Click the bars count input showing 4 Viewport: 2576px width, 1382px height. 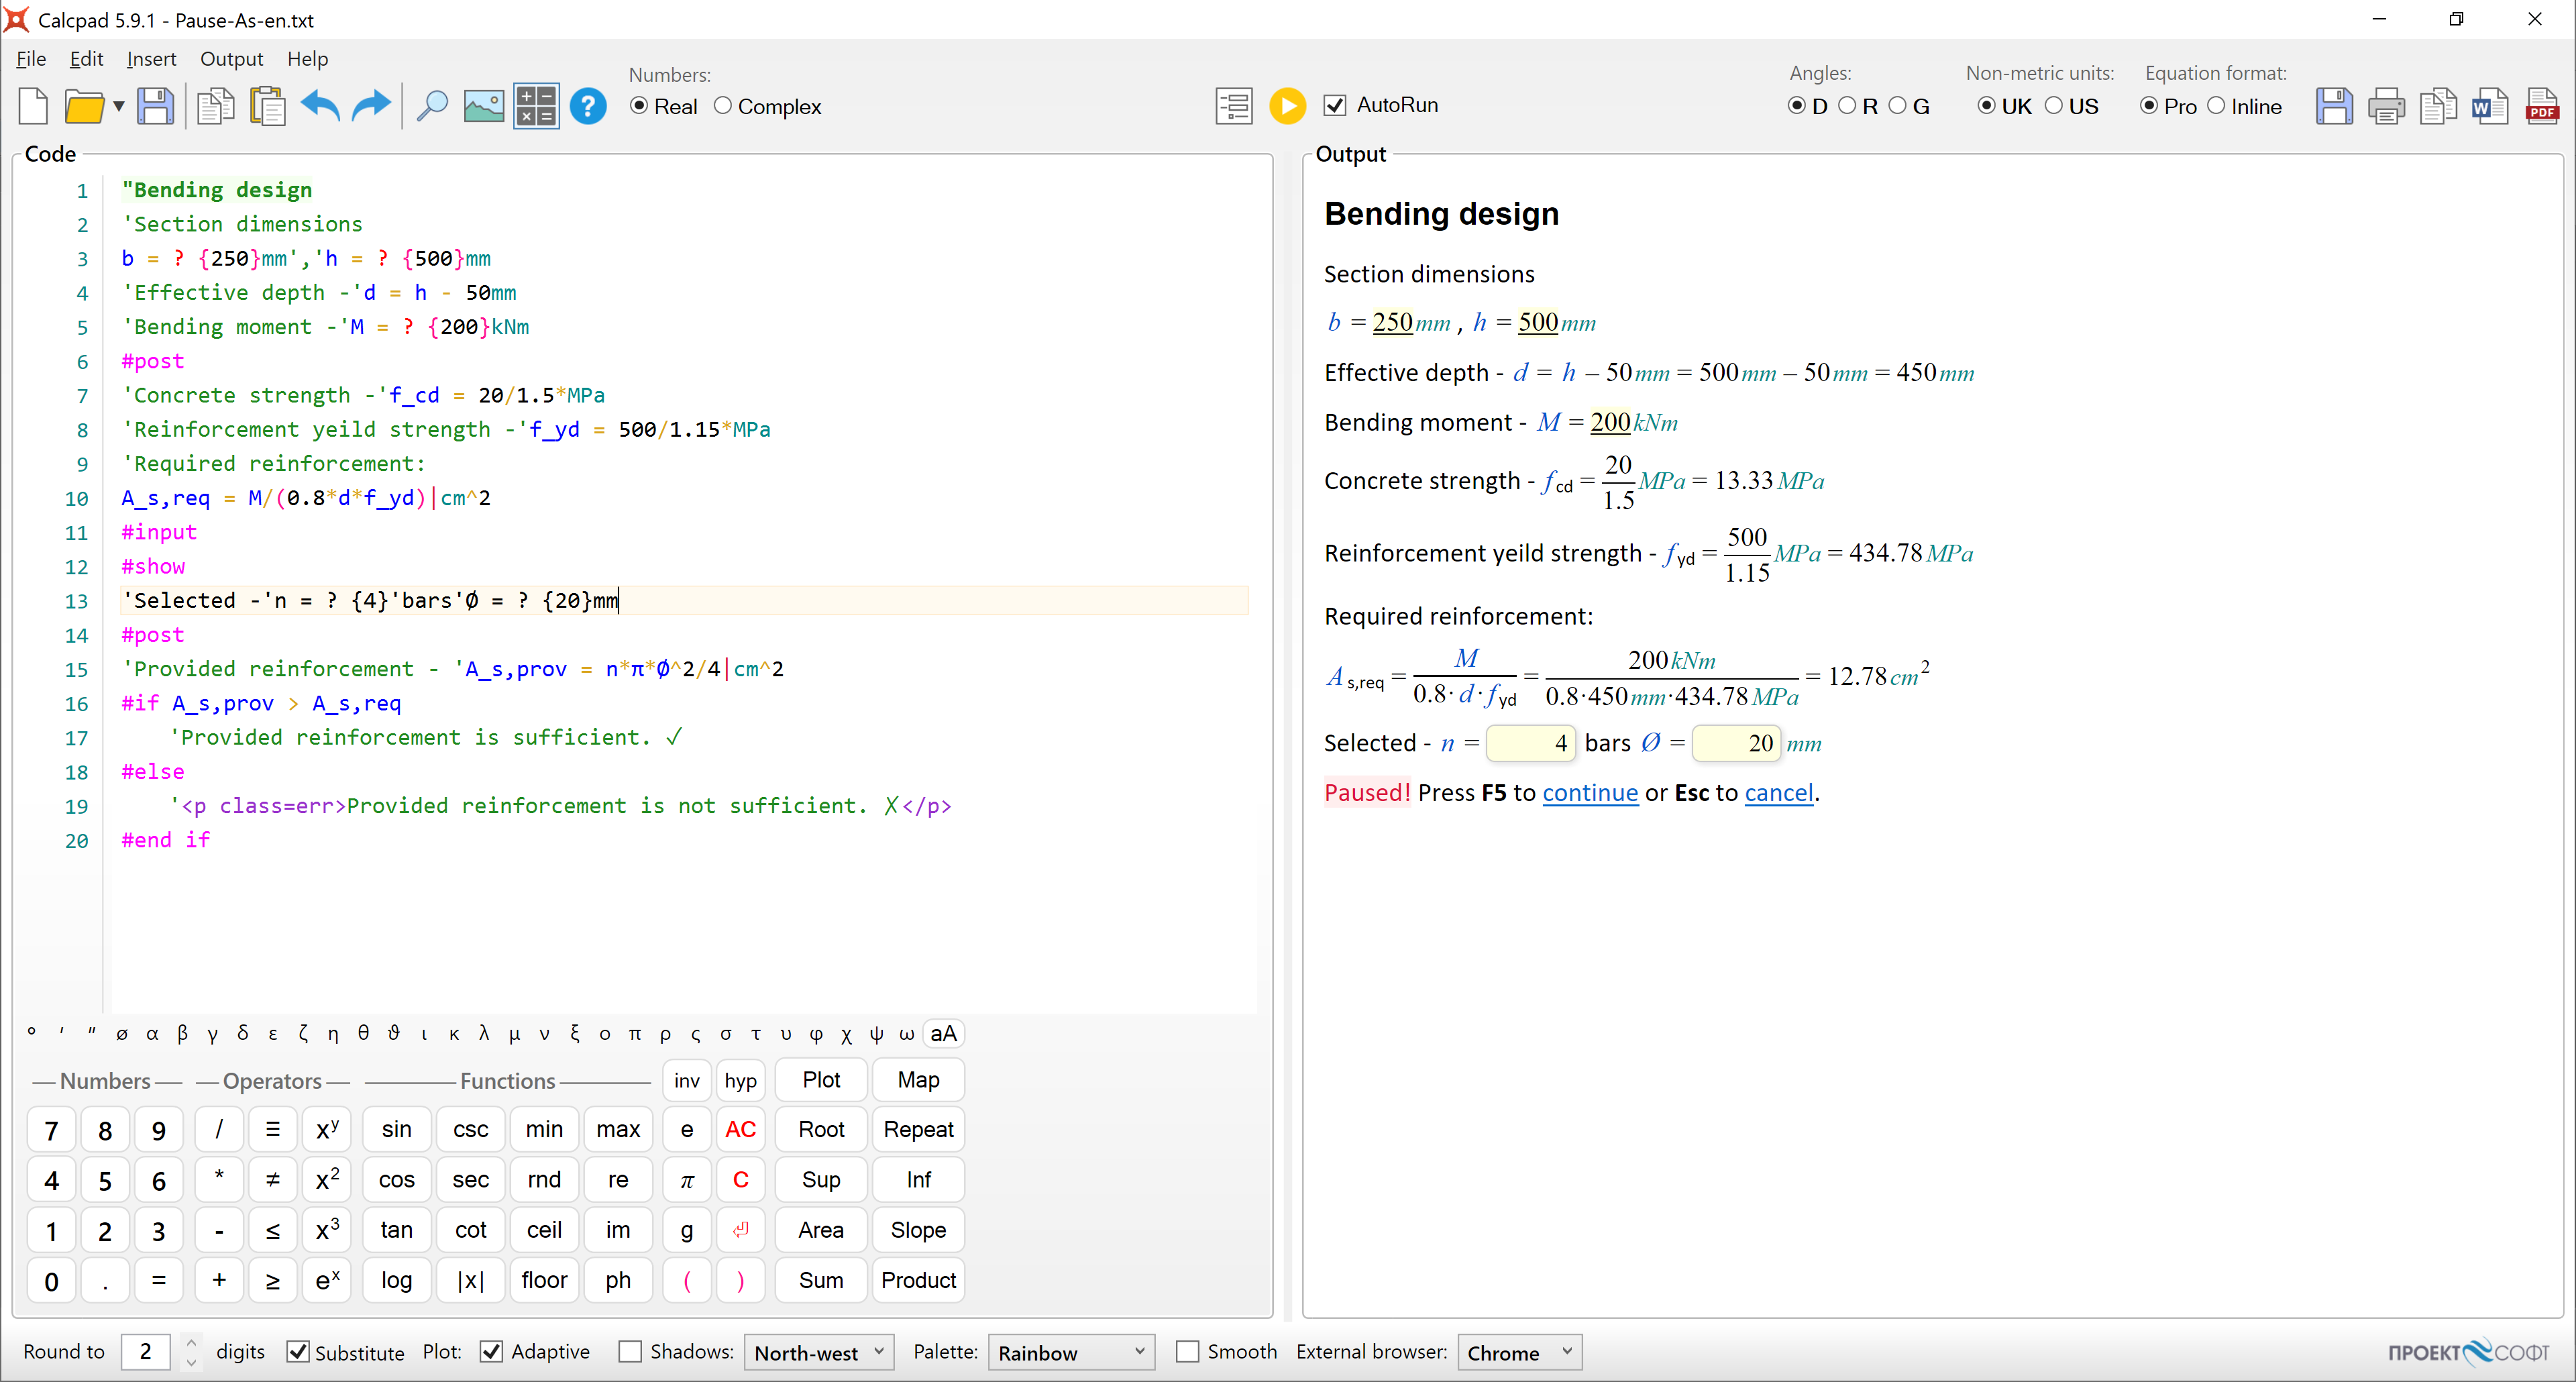tap(1531, 743)
